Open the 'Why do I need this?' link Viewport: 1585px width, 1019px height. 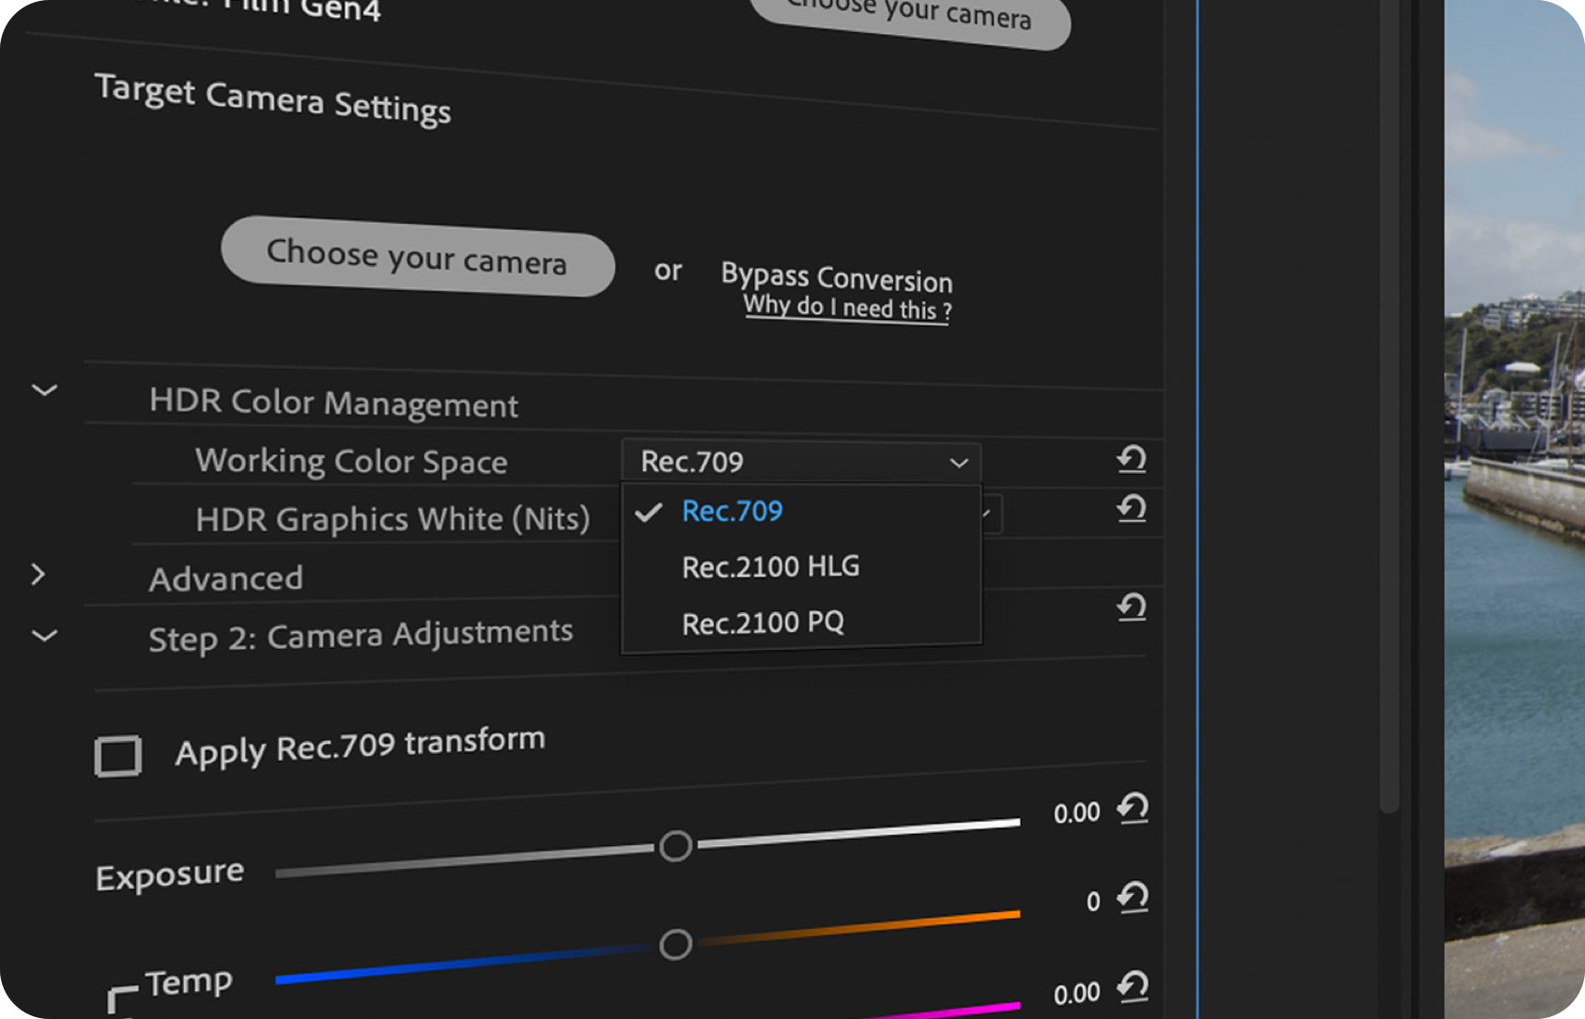[847, 307]
